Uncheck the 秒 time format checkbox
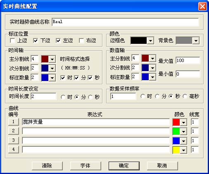The image size is (209, 174). 90,78
